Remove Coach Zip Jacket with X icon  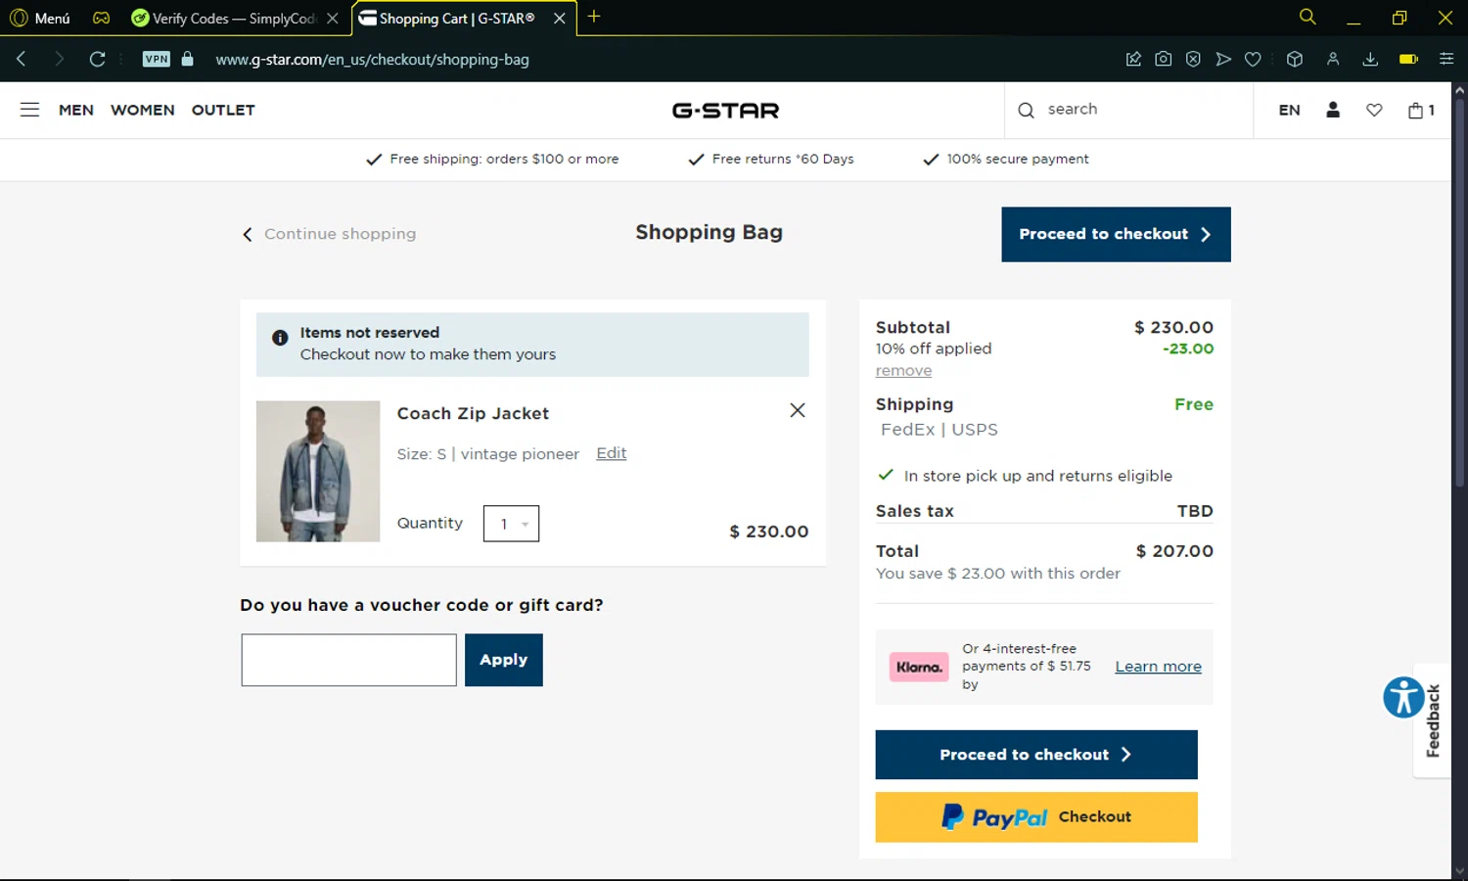pyautogui.click(x=798, y=410)
